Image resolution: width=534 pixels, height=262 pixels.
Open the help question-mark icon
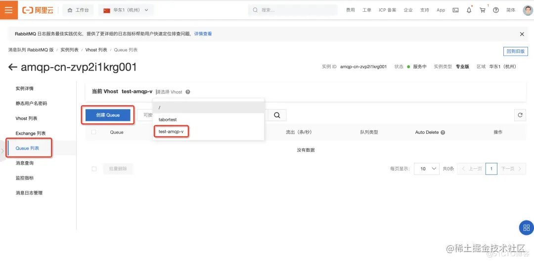pyautogui.click(x=496, y=10)
